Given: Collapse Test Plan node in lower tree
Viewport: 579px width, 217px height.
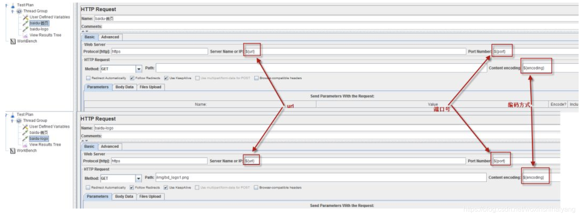Looking at the screenshot, I should (6, 114).
